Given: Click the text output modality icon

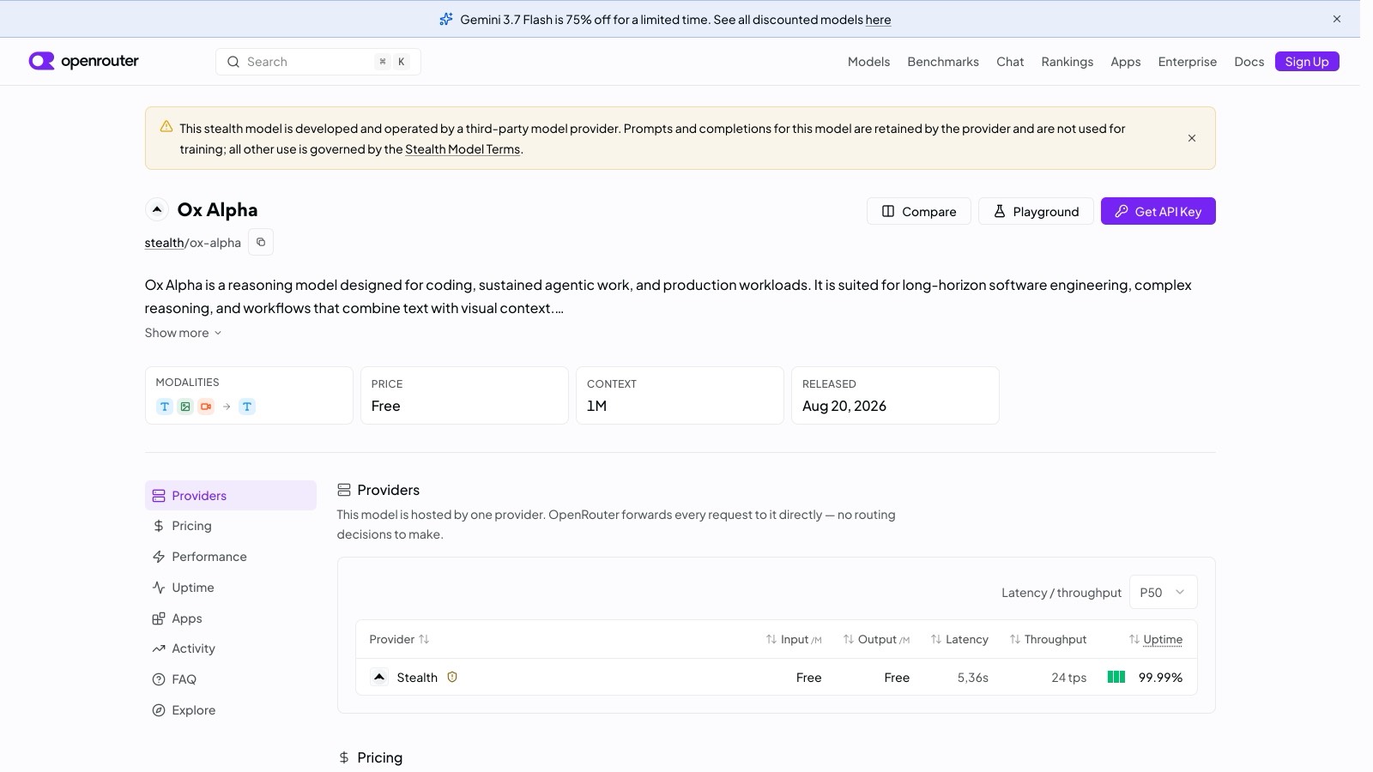Looking at the screenshot, I should coord(247,407).
